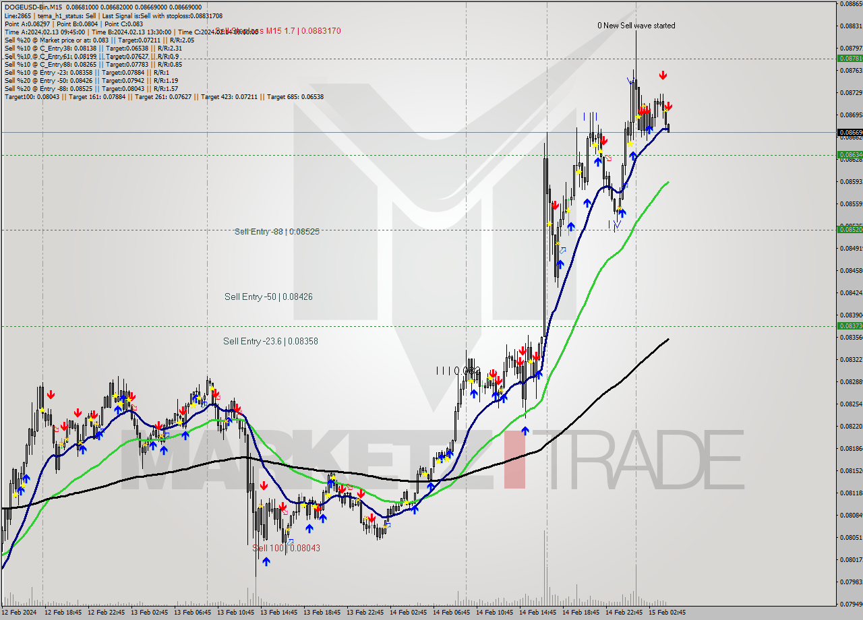863x620 pixels.
Task: Click the '13 Feb 06:45' time label
Action: coord(193,613)
